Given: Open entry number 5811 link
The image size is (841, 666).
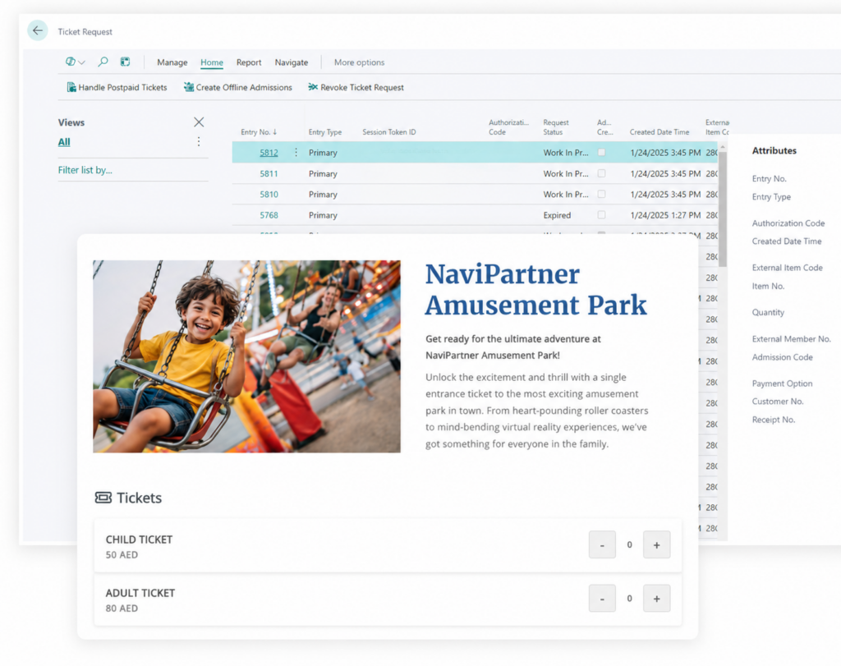Looking at the screenshot, I should (269, 174).
